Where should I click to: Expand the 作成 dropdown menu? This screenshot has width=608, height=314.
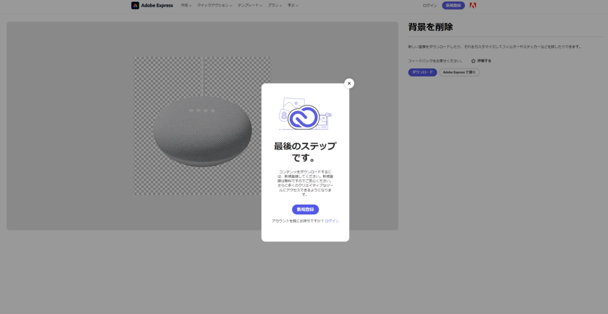(186, 5)
